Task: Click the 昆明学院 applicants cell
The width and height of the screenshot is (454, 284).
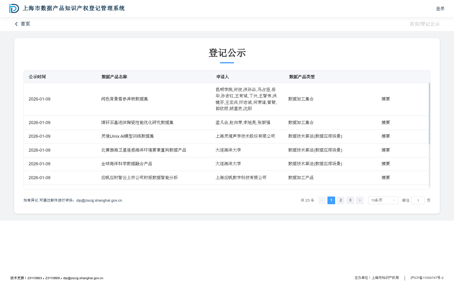Action: point(246,99)
